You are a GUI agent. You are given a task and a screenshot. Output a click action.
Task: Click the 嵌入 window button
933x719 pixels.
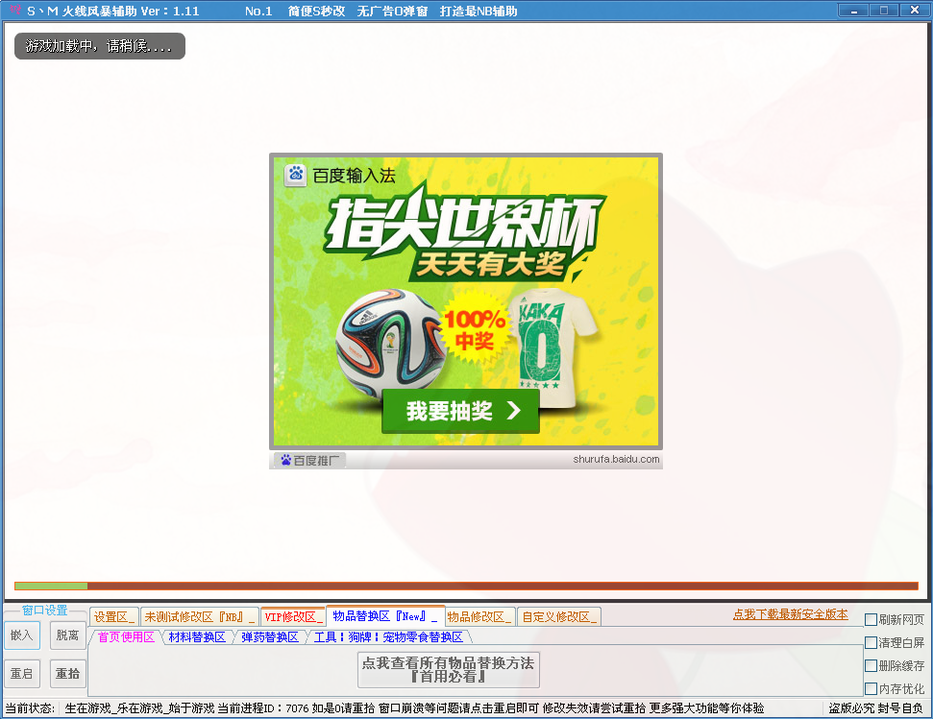click(x=22, y=635)
